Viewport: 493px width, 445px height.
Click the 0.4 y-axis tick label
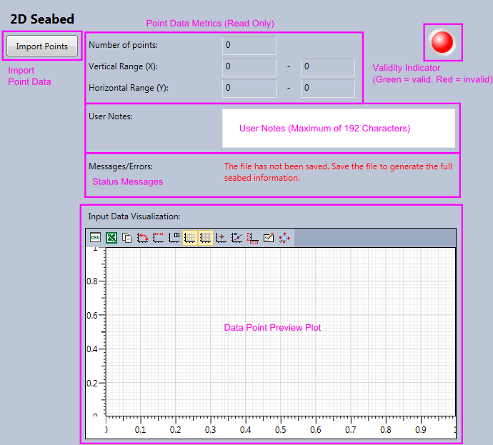pyautogui.click(x=92, y=349)
